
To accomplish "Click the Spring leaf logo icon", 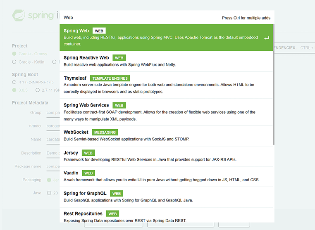I will coord(19,16).
